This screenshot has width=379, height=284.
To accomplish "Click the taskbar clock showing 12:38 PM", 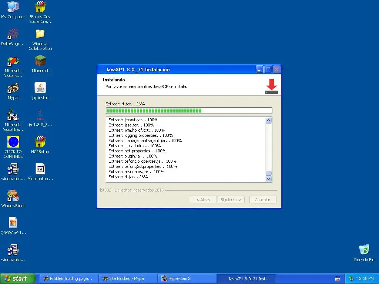I will tap(365, 279).
